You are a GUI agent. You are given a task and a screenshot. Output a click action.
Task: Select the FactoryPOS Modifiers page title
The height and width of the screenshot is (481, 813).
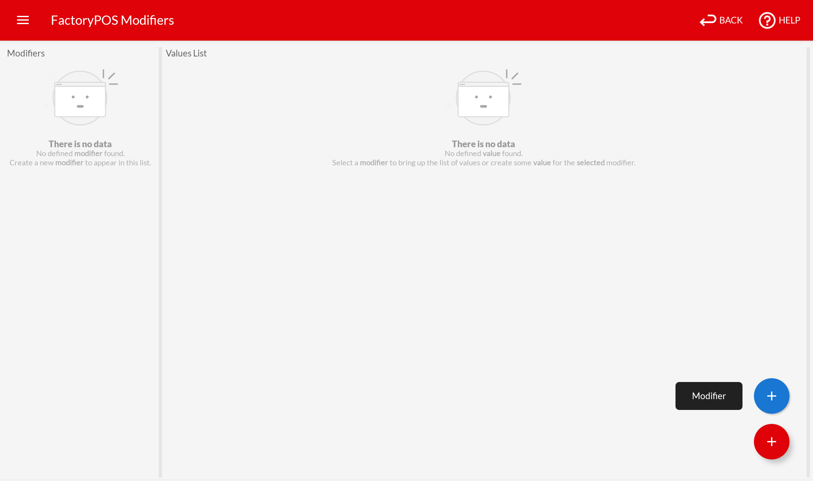pos(112,20)
